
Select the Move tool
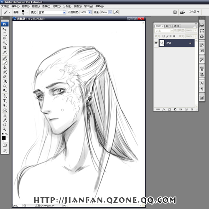(x=5, y=29)
